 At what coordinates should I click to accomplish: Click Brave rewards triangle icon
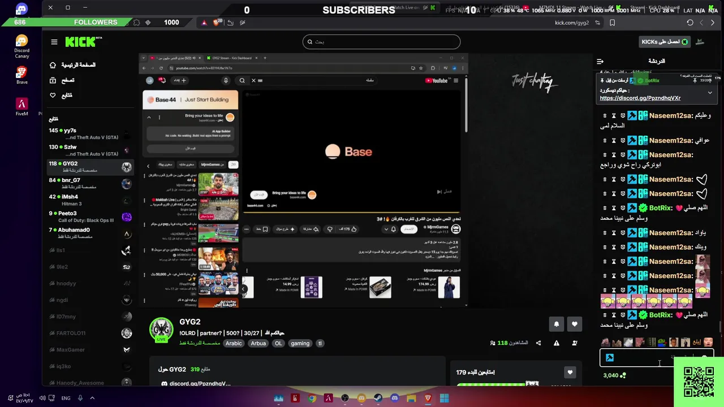coord(204,23)
